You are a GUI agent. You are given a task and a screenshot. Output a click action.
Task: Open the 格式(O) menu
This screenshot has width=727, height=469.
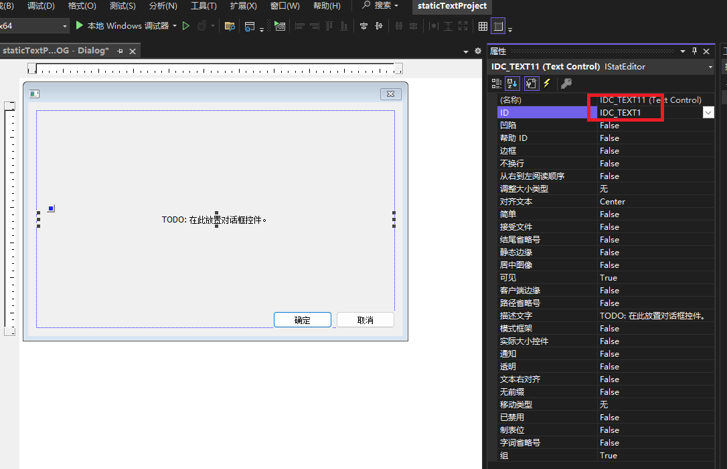point(81,6)
